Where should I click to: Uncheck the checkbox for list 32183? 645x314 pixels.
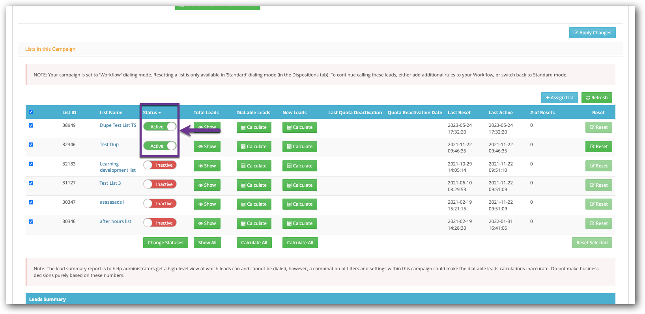tap(31, 164)
